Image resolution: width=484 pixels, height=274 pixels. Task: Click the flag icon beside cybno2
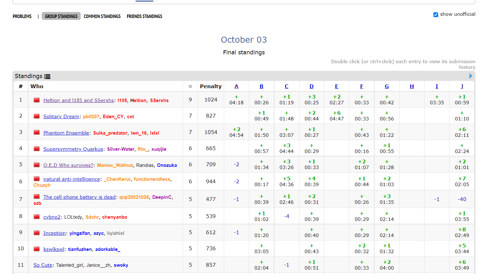tap(37, 217)
